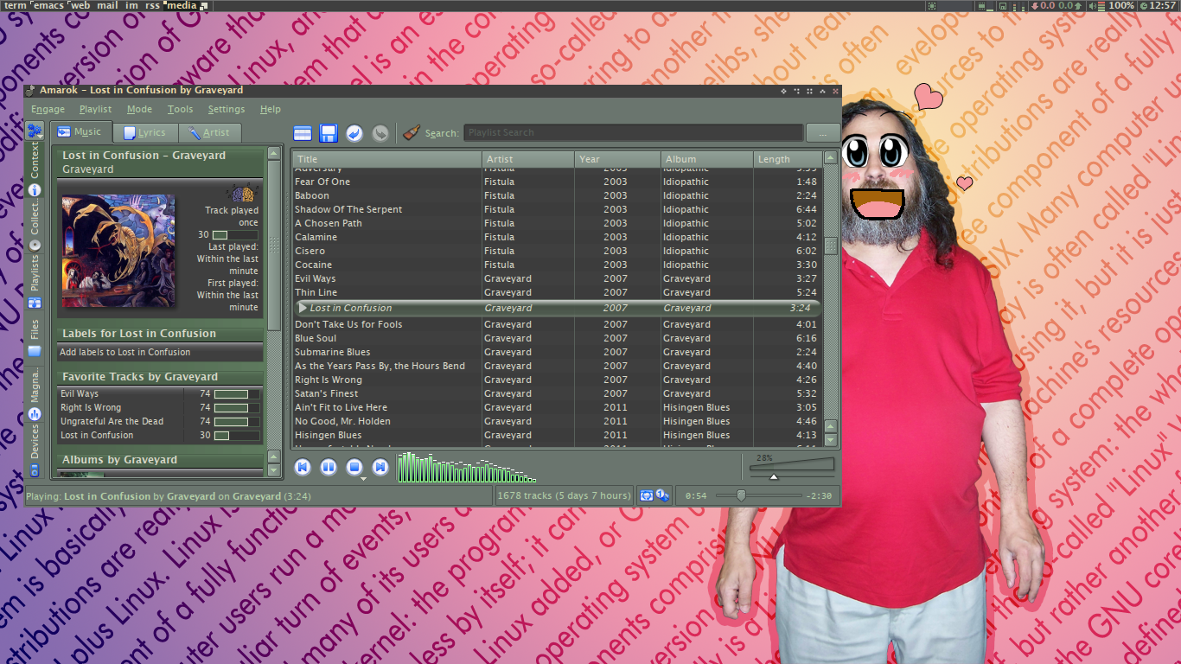Collapse the 'Favorite Tracks by Graveyard' section
The height and width of the screenshot is (664, 1181).
[x=160, y=377]
